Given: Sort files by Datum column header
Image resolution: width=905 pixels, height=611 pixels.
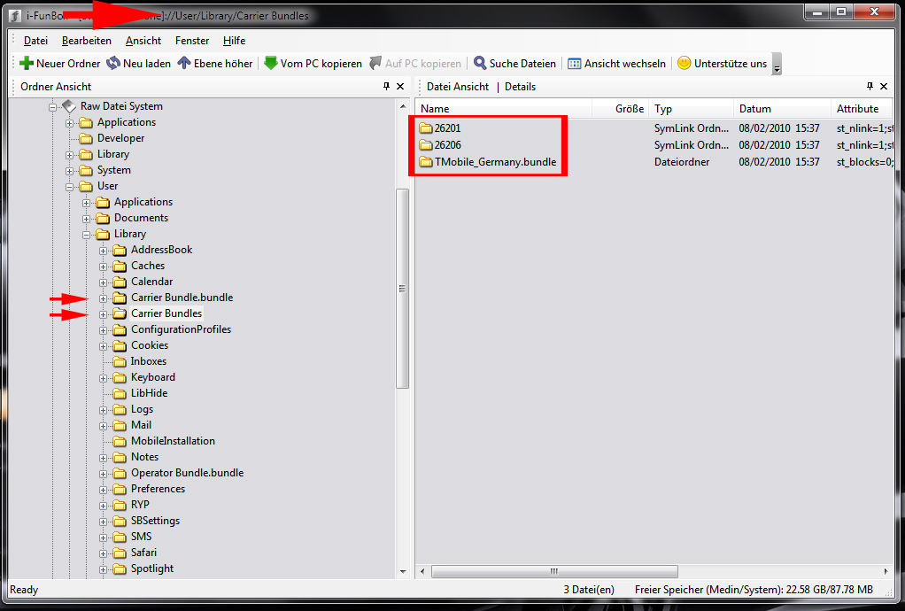Looking at the screenshot, I should click(x=755, y=109).
